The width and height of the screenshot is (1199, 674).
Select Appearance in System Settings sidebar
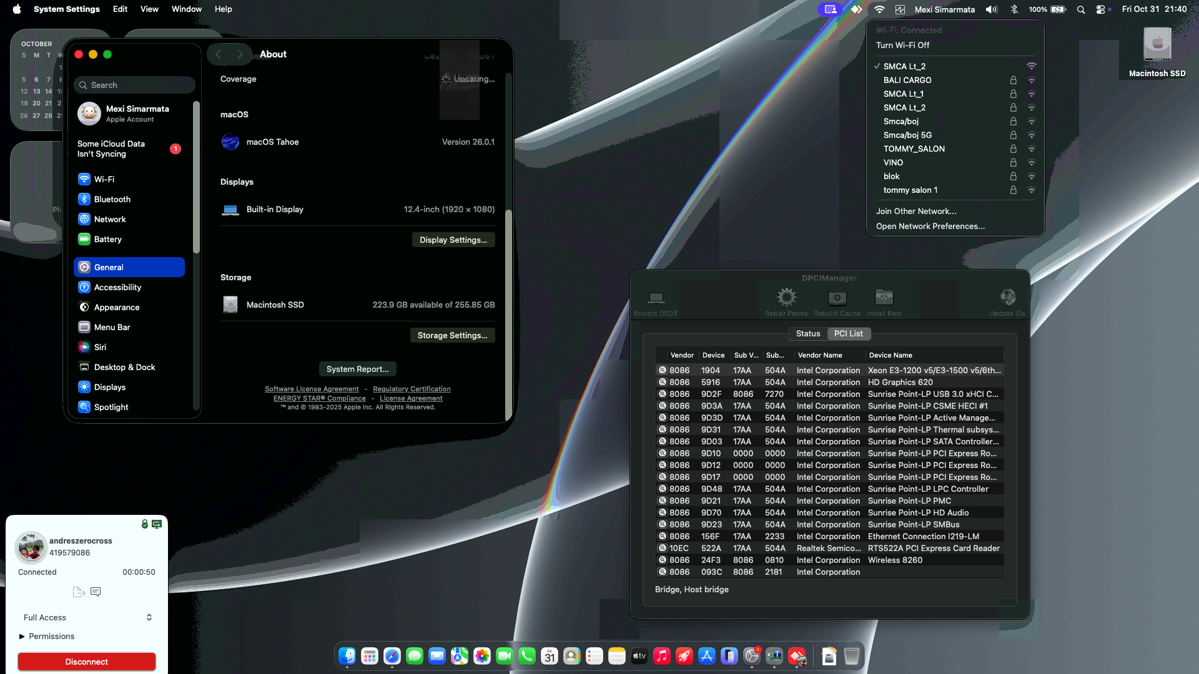129,307
